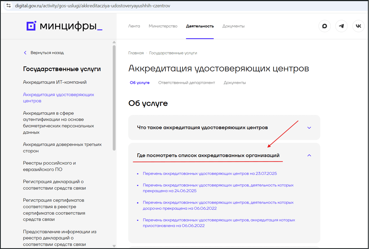Screen dimensions: 369x249
Task: Open the MAX messenger chat icon
Action: [324, 26]
